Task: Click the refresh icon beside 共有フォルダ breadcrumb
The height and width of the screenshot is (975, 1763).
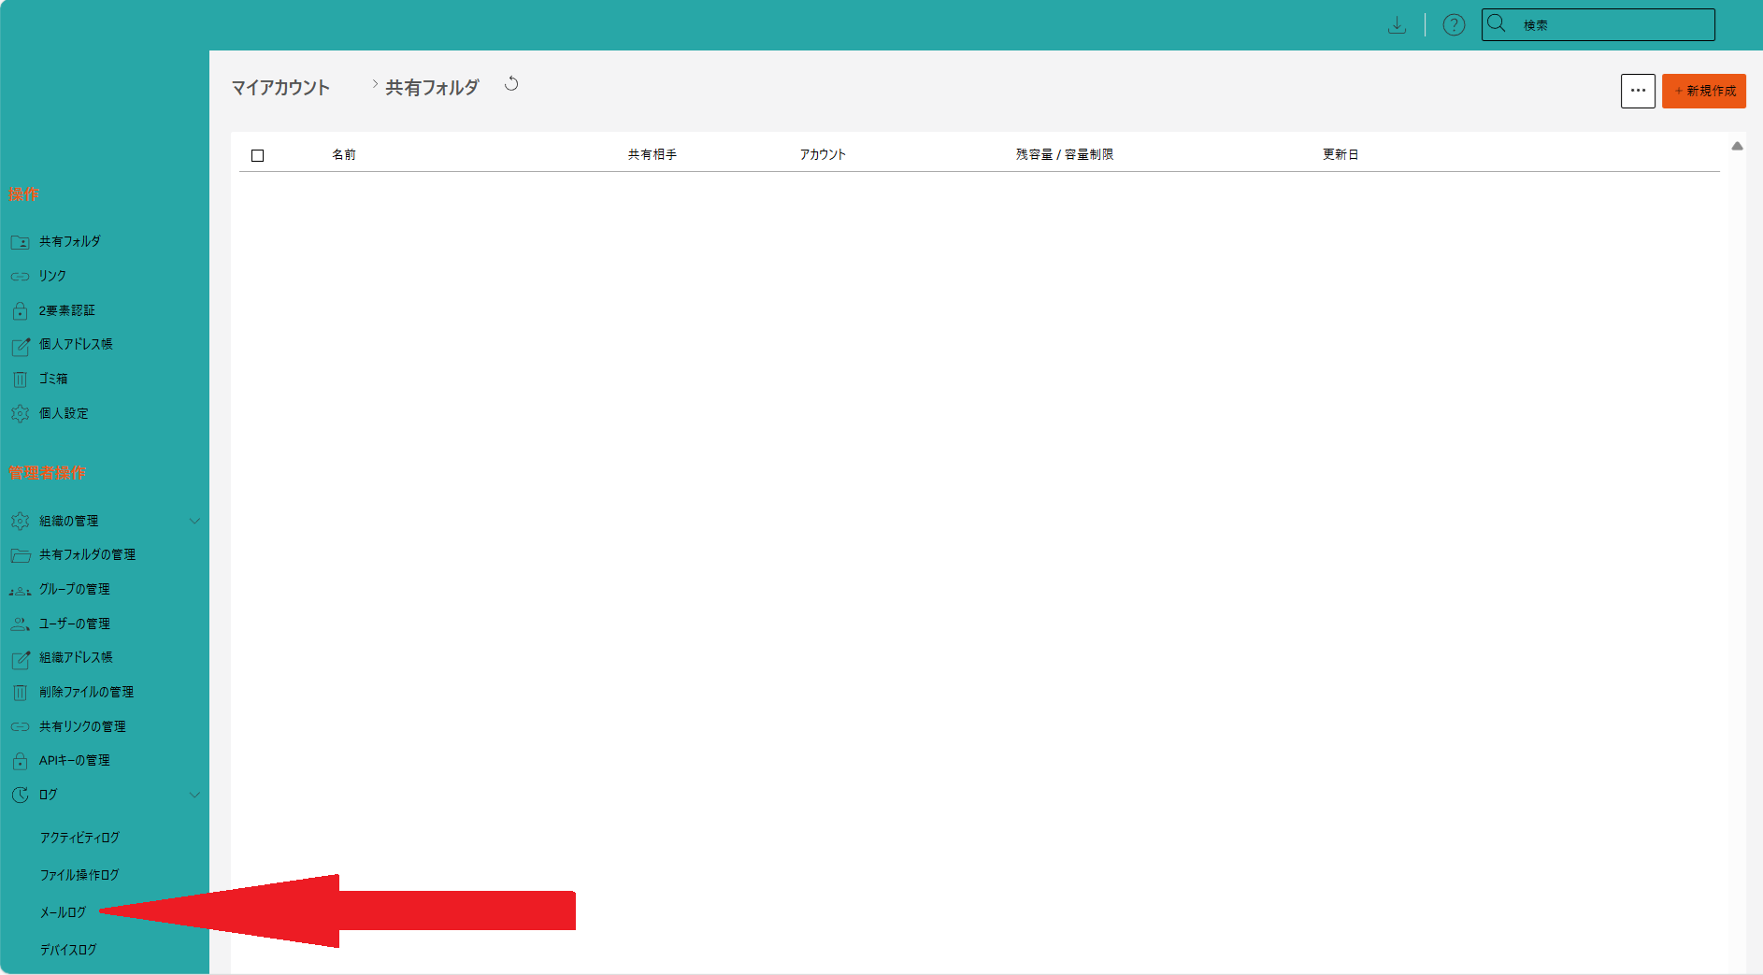Action: 511,84
